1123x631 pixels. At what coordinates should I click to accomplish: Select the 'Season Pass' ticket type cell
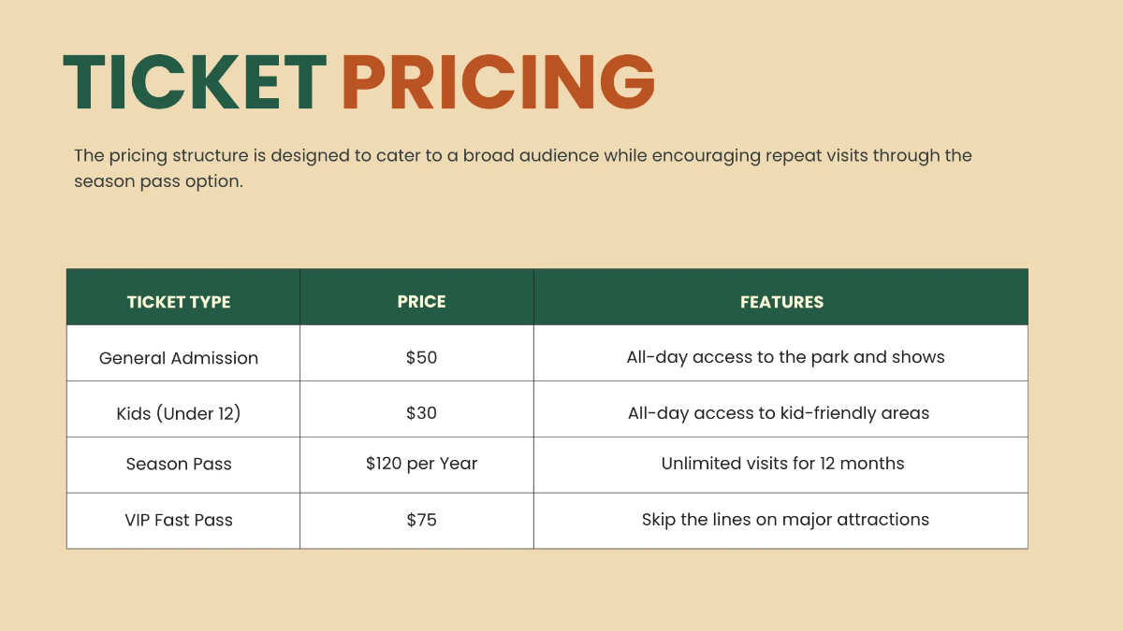click(x=179, y=464)
